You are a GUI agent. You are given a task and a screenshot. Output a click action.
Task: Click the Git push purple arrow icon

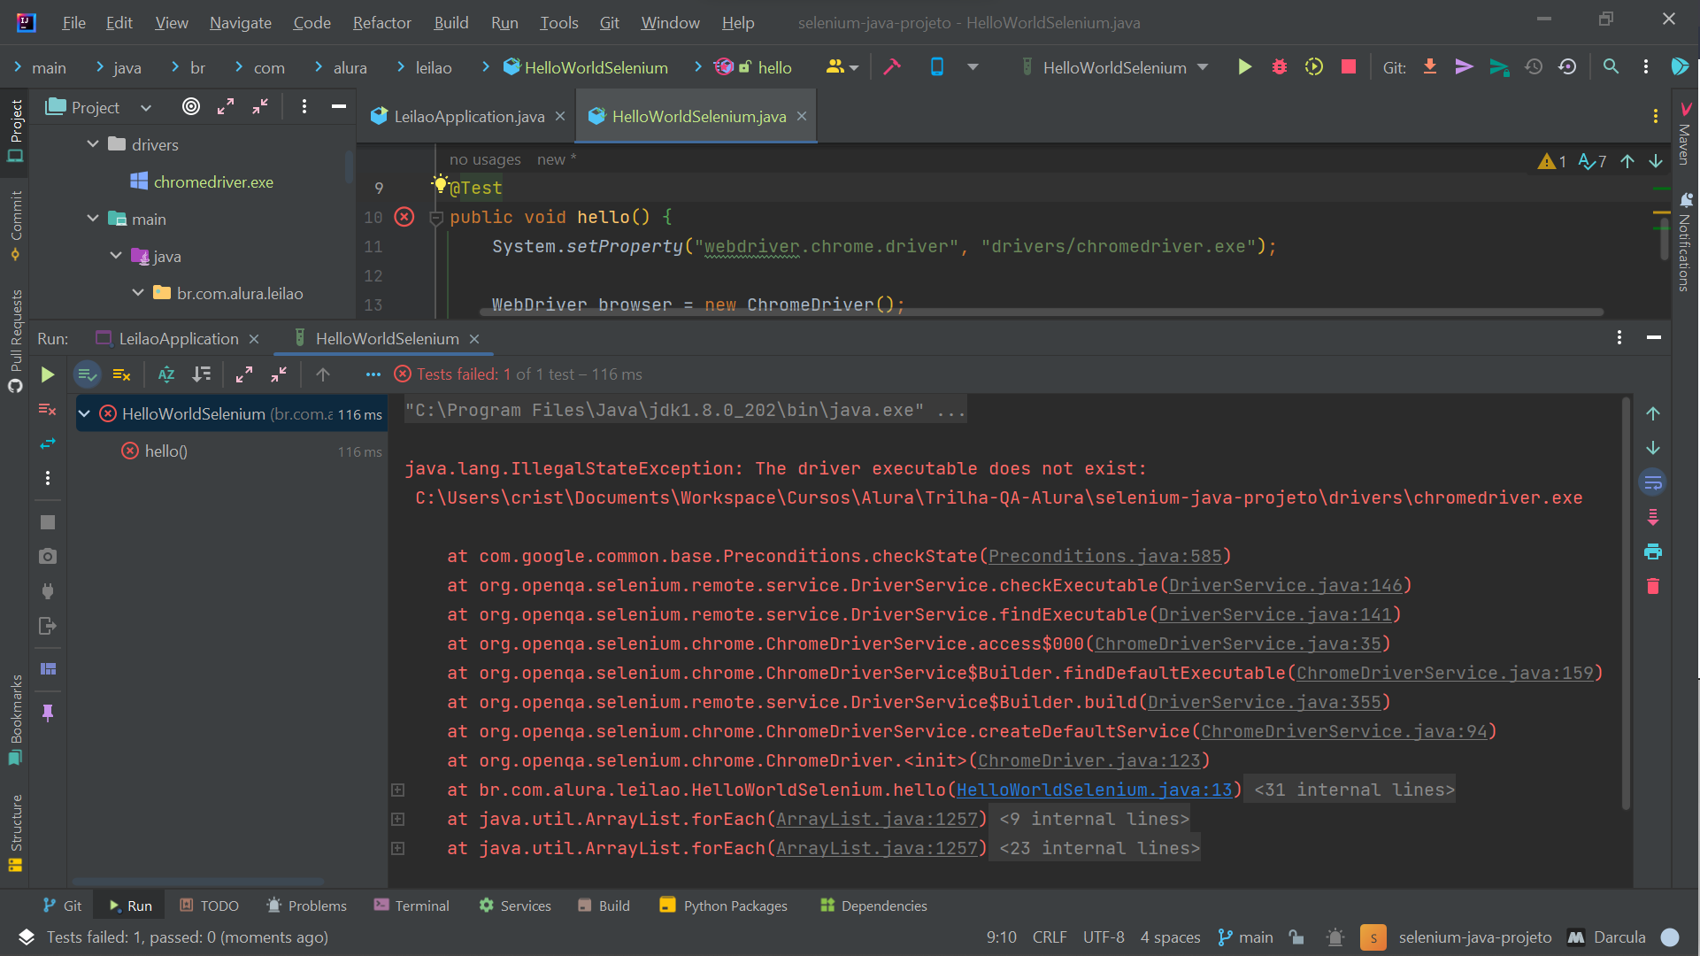(1464, 67)
